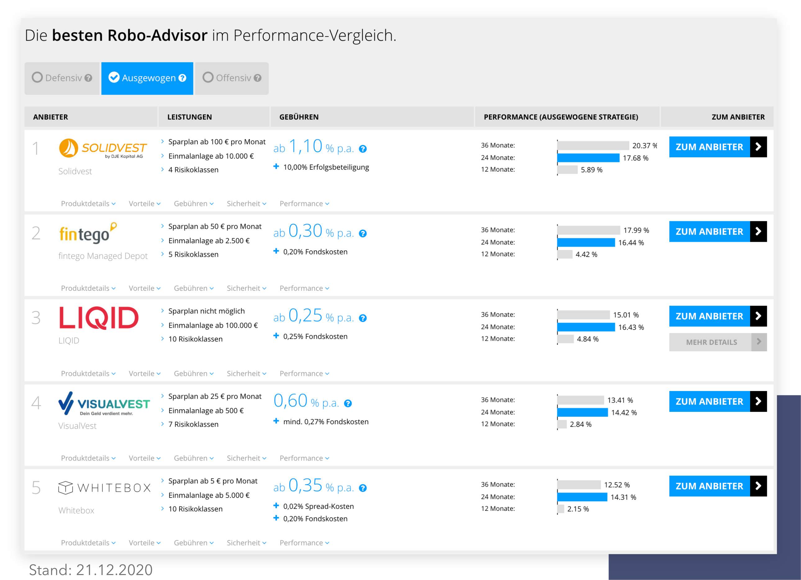Viewport: 801px width, 580px height.
Task: Expand Performance section for Solidvest
Action: (305, 204)
